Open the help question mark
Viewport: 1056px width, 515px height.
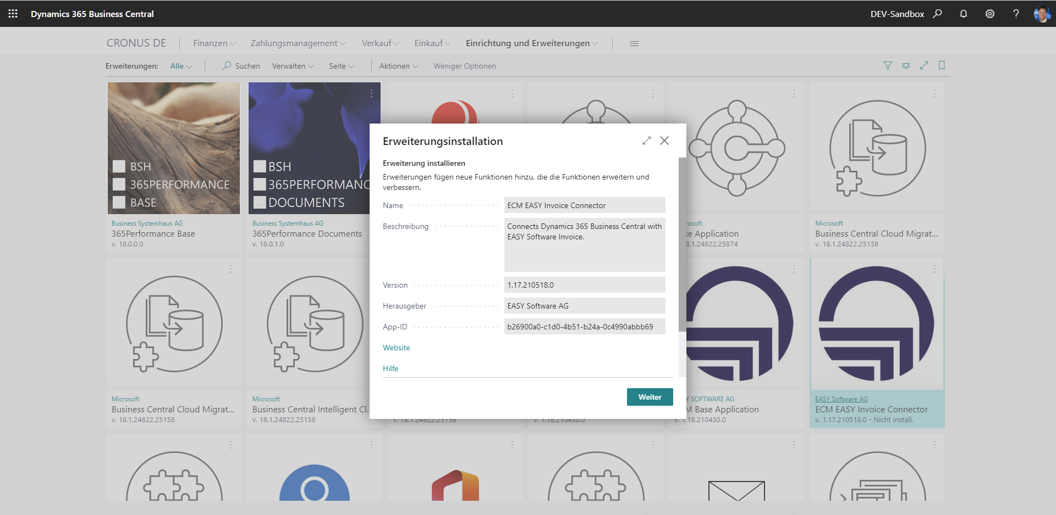[1016, 14]
